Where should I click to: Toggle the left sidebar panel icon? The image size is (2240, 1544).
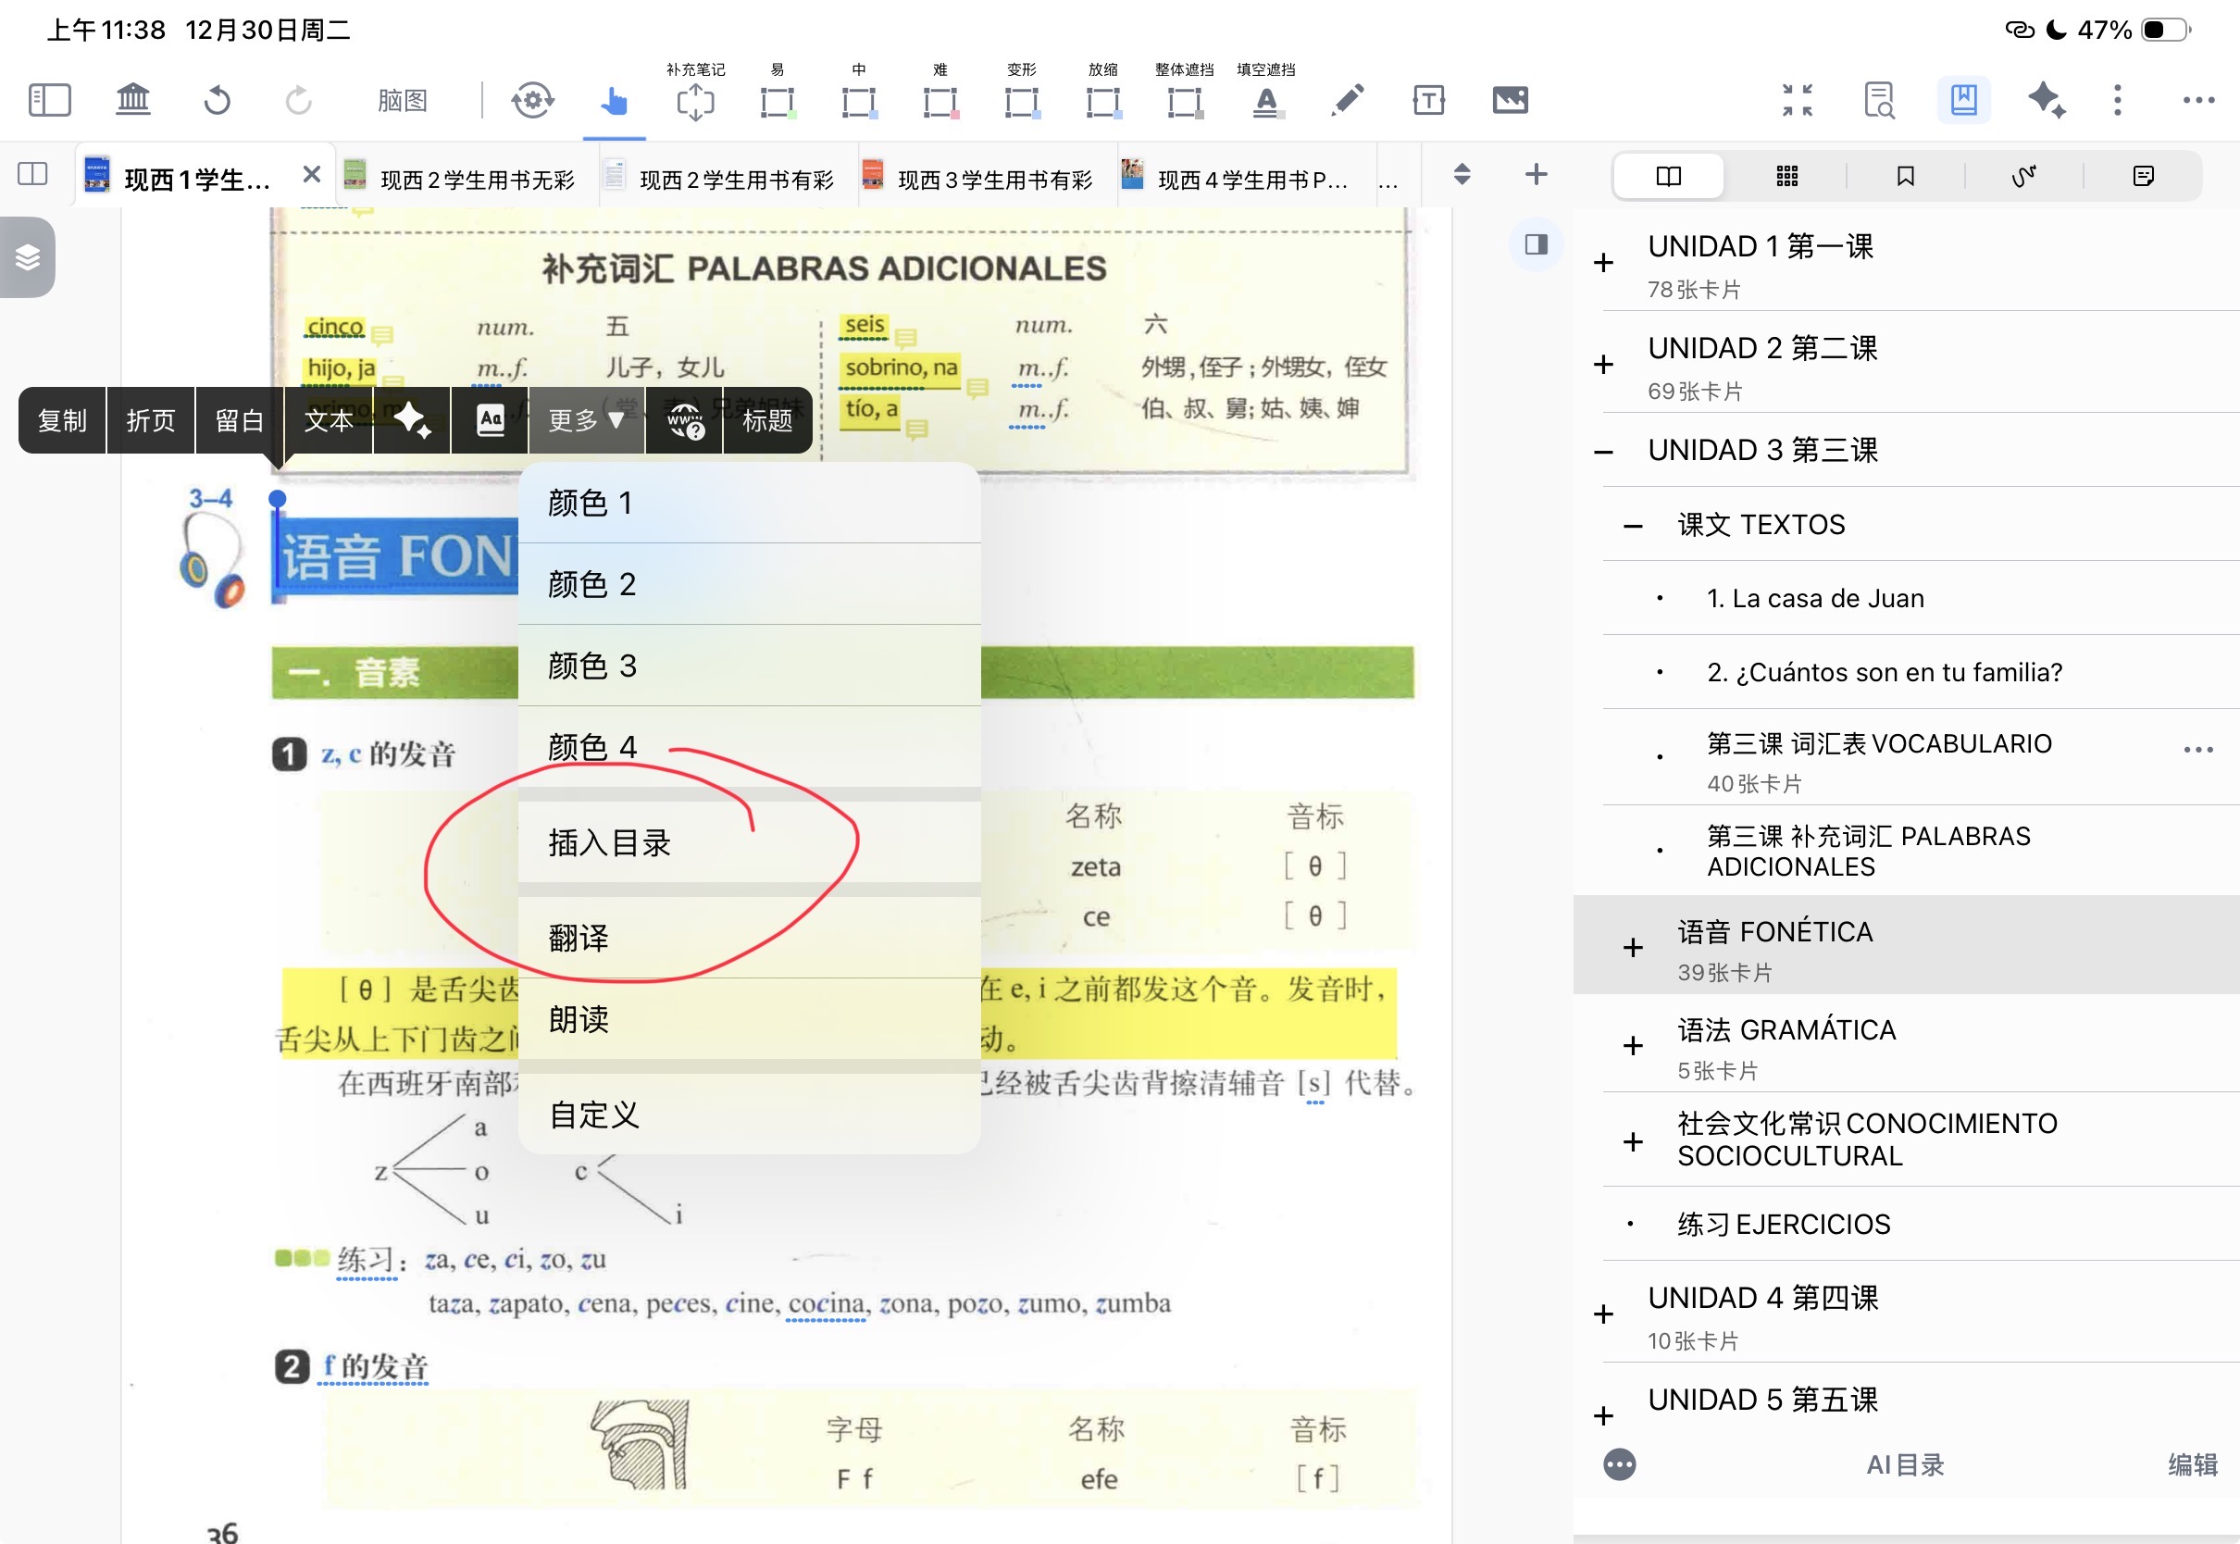click(x=49, y=100)
